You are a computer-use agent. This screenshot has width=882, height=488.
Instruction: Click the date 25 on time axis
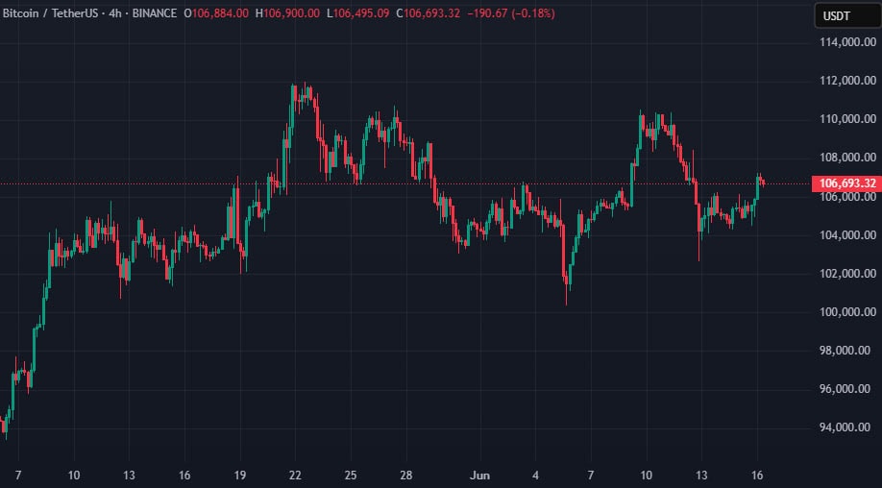coord(351,476)
